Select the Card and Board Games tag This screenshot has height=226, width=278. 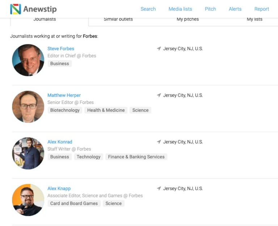[74, 204]
